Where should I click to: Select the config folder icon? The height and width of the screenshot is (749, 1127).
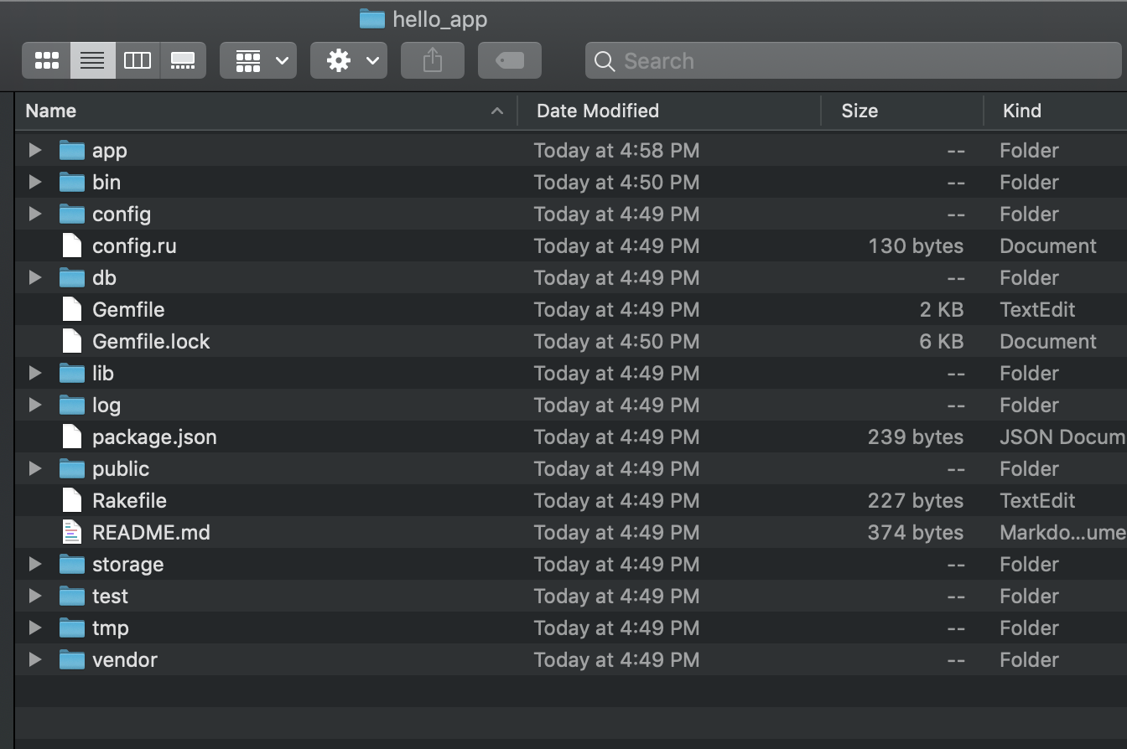72,214
